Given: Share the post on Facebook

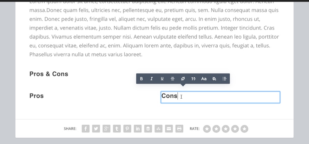Looking at the screenshot, I should (x=86, y=129).
